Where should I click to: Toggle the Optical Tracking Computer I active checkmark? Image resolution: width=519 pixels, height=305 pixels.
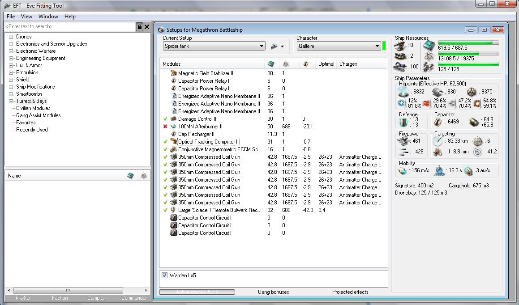pos(166,142)
